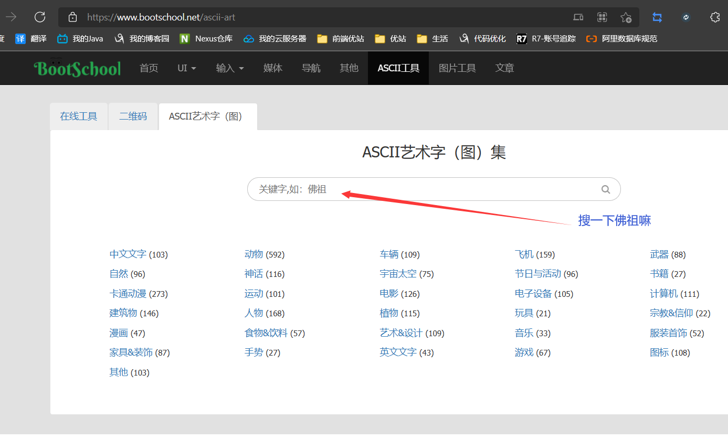Click the round dark-blue extension icon in toolbar

click(x=685, y=17)
